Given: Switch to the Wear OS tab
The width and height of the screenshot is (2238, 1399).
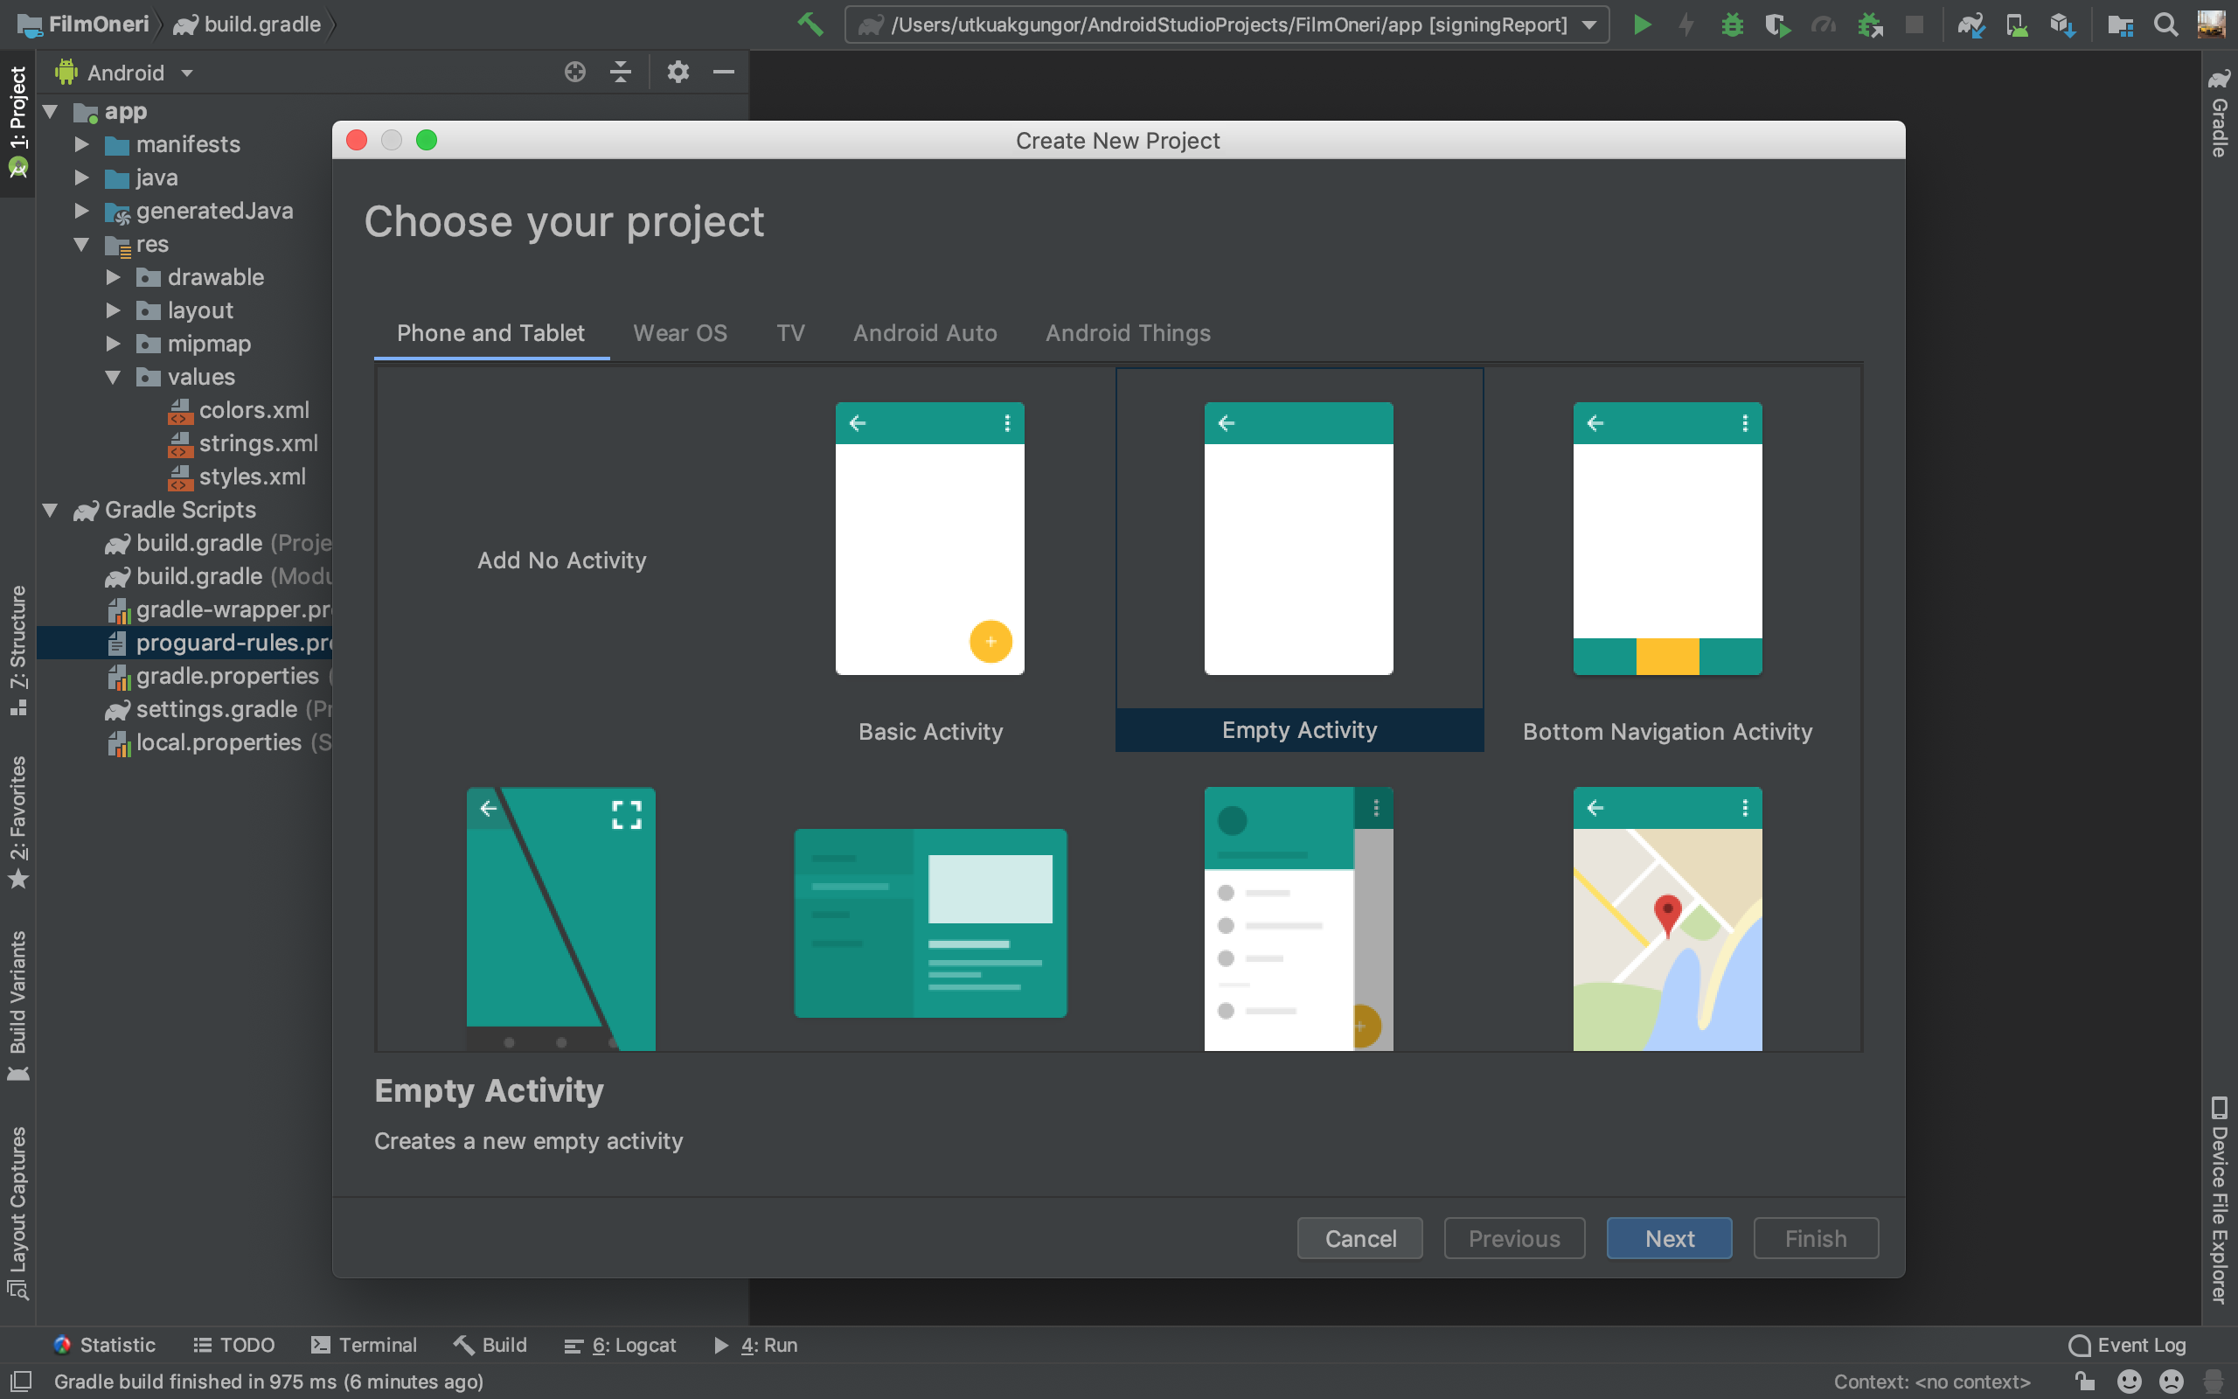Looking at the screenshot, I should (680, 333).
